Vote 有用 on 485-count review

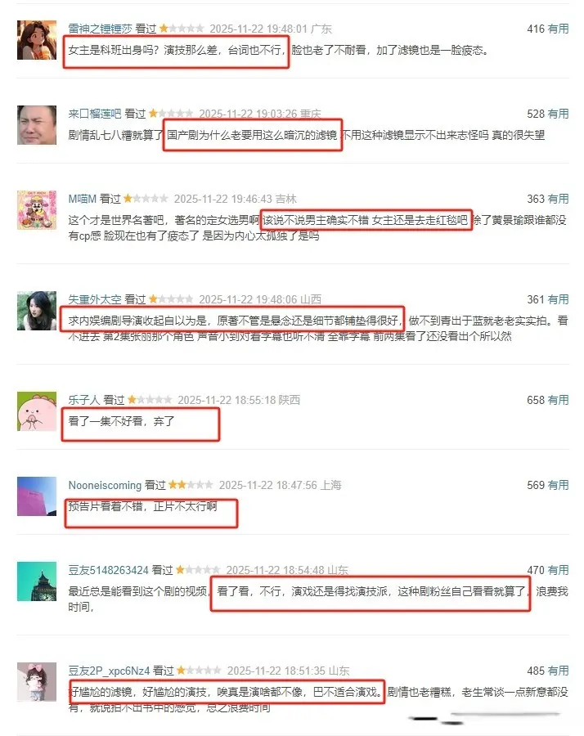[x=558, y=671]
